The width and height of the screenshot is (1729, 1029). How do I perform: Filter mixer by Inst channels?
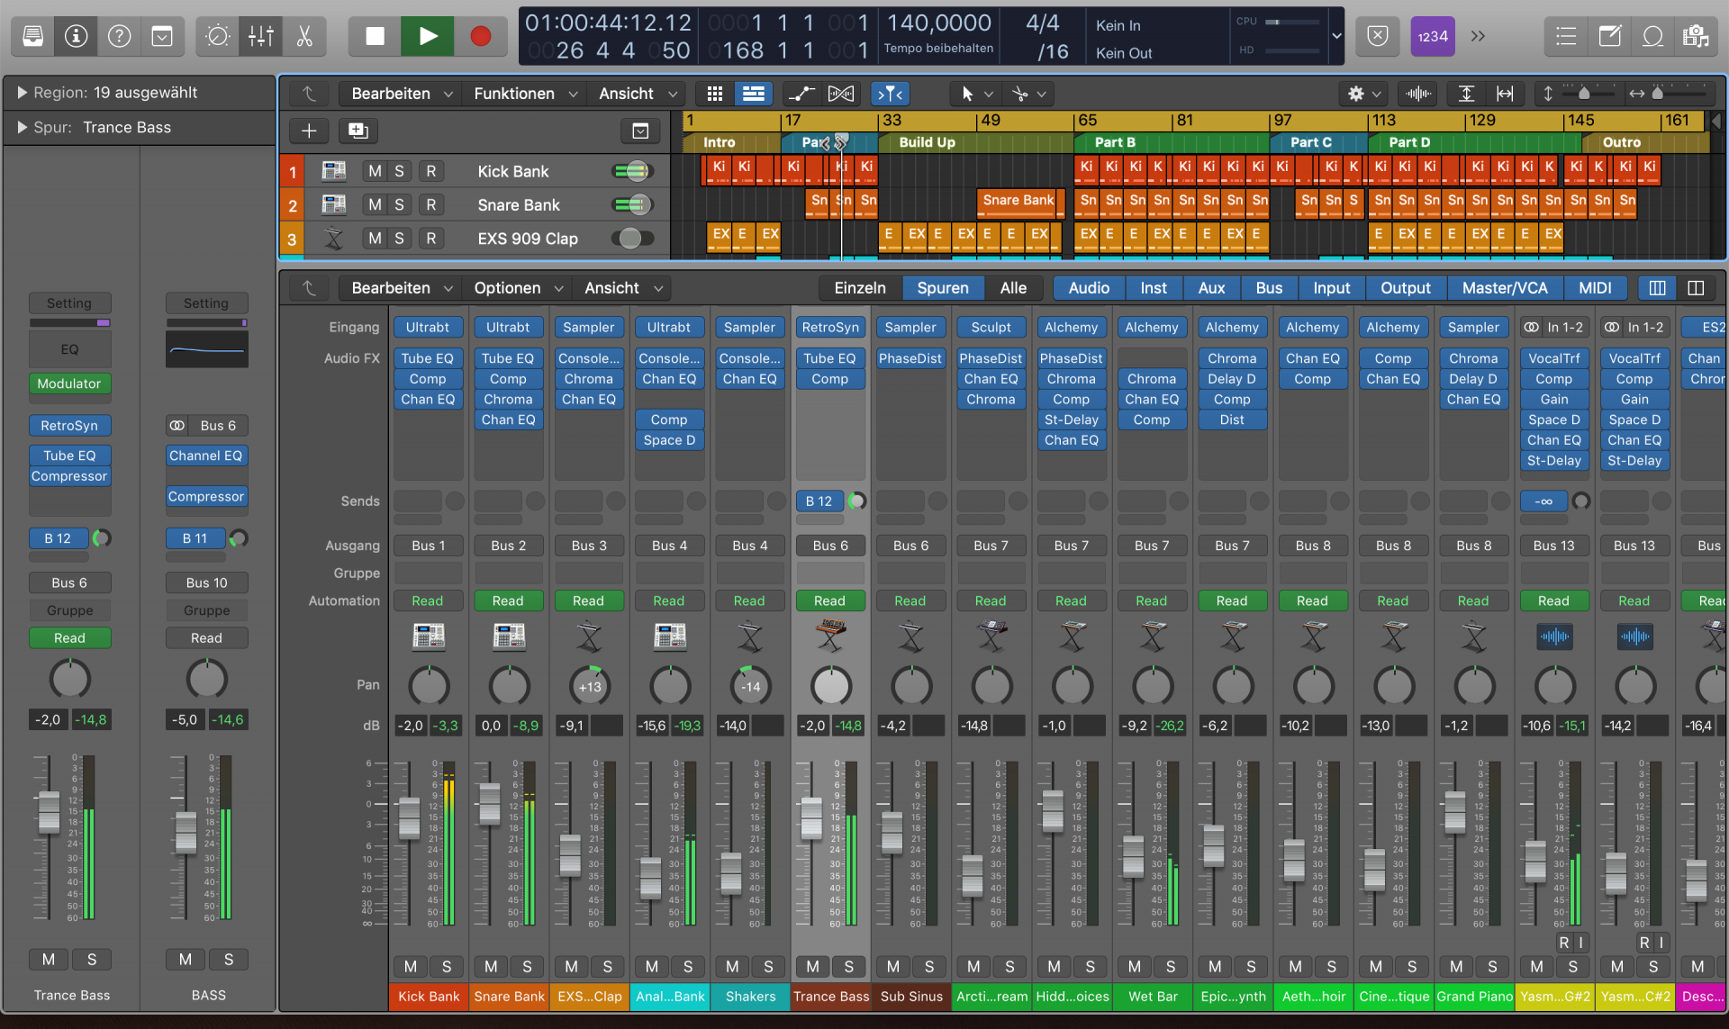tap(1154, 288)
